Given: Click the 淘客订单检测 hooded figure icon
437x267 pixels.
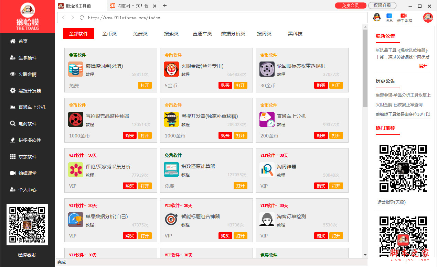Looking at the screenshot, I should 267,220.
